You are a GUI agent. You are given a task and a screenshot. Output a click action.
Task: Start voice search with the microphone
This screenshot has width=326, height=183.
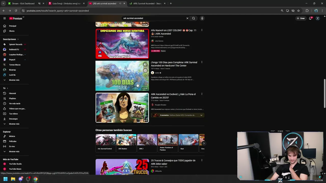pos(202,18)
